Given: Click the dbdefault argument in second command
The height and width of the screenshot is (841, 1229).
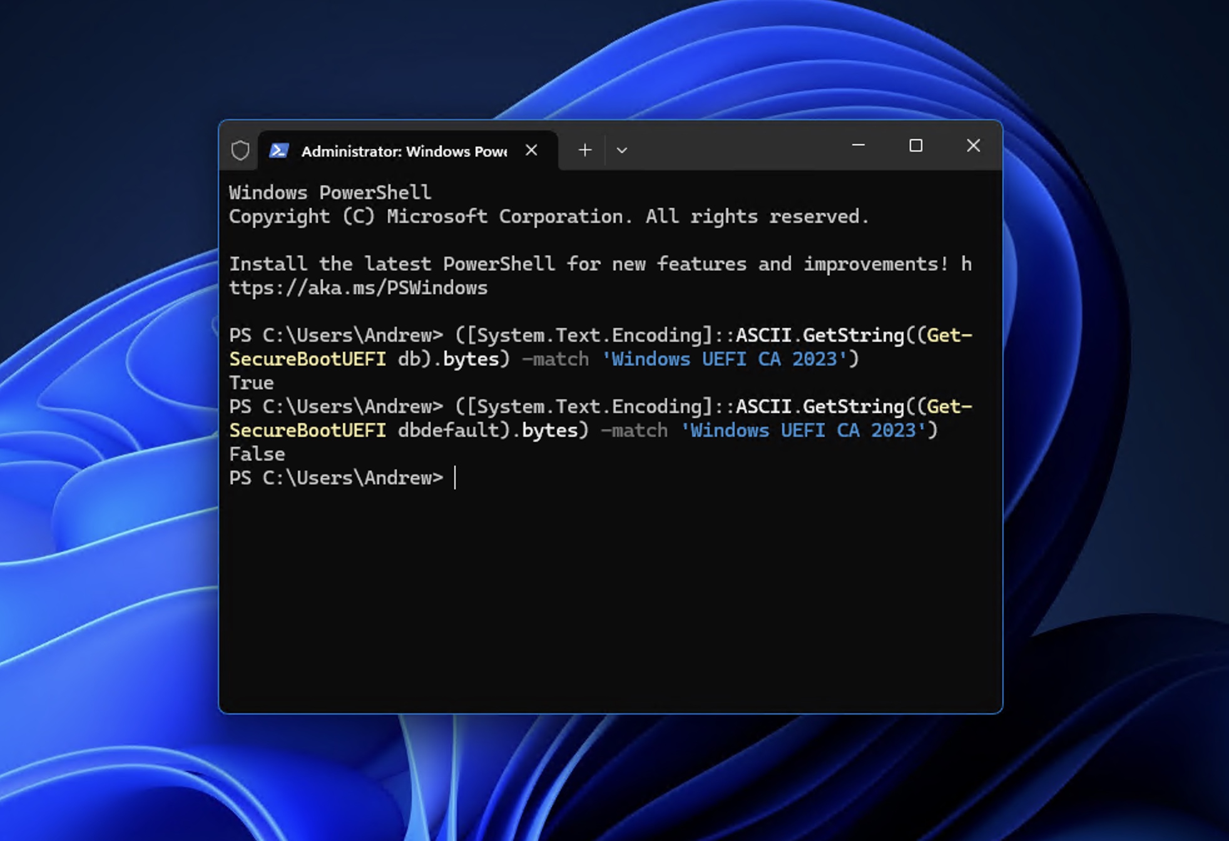Looking at the screenshot, I should (x=448, y=431).
